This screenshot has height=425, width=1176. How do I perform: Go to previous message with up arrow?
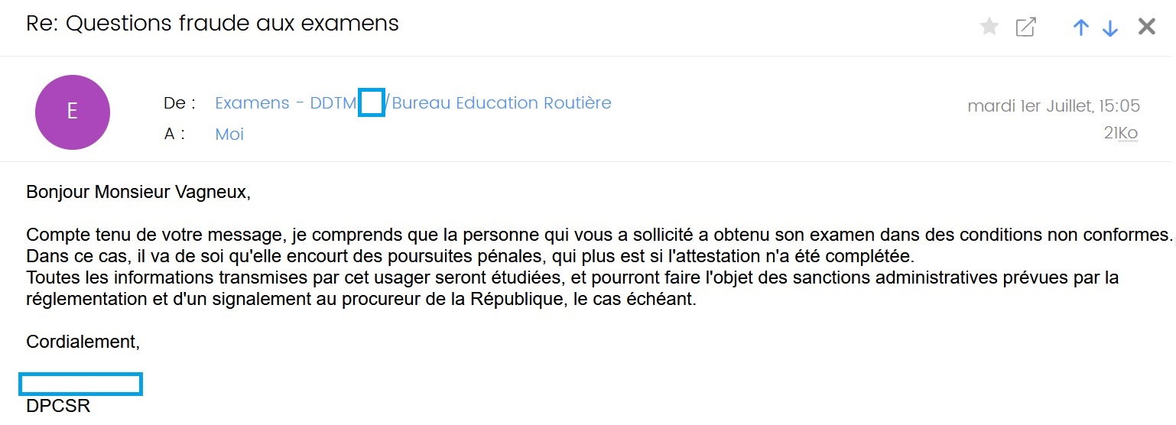point(1080,28)
